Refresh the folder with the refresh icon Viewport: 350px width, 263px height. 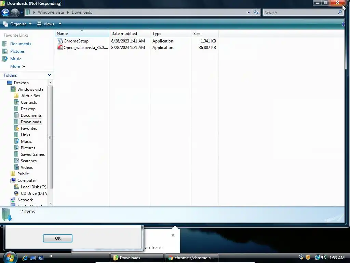[256, 13]
